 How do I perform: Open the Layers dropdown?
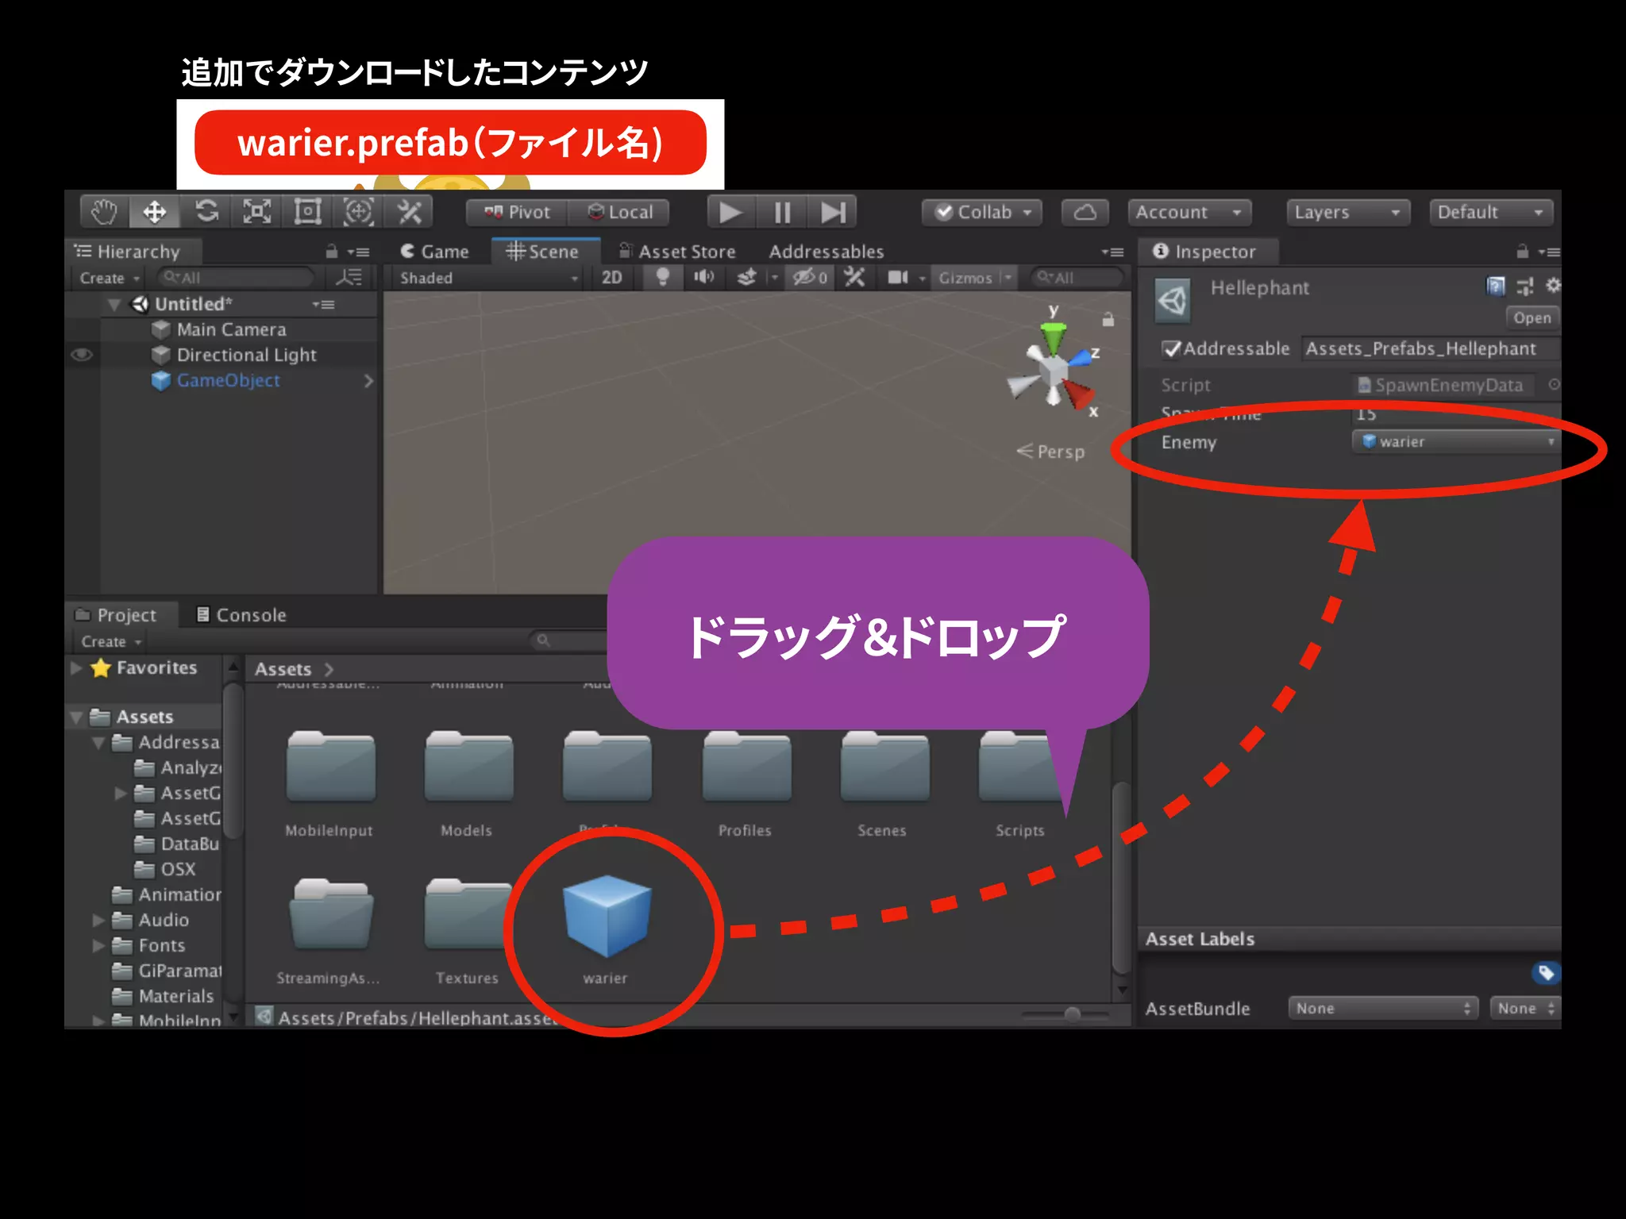(x=1347, y=212)
